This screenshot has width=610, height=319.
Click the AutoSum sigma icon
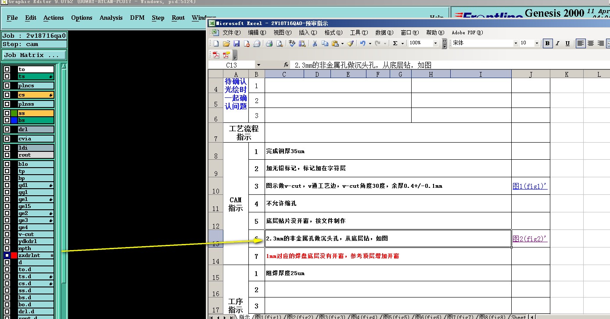point(395,43)
